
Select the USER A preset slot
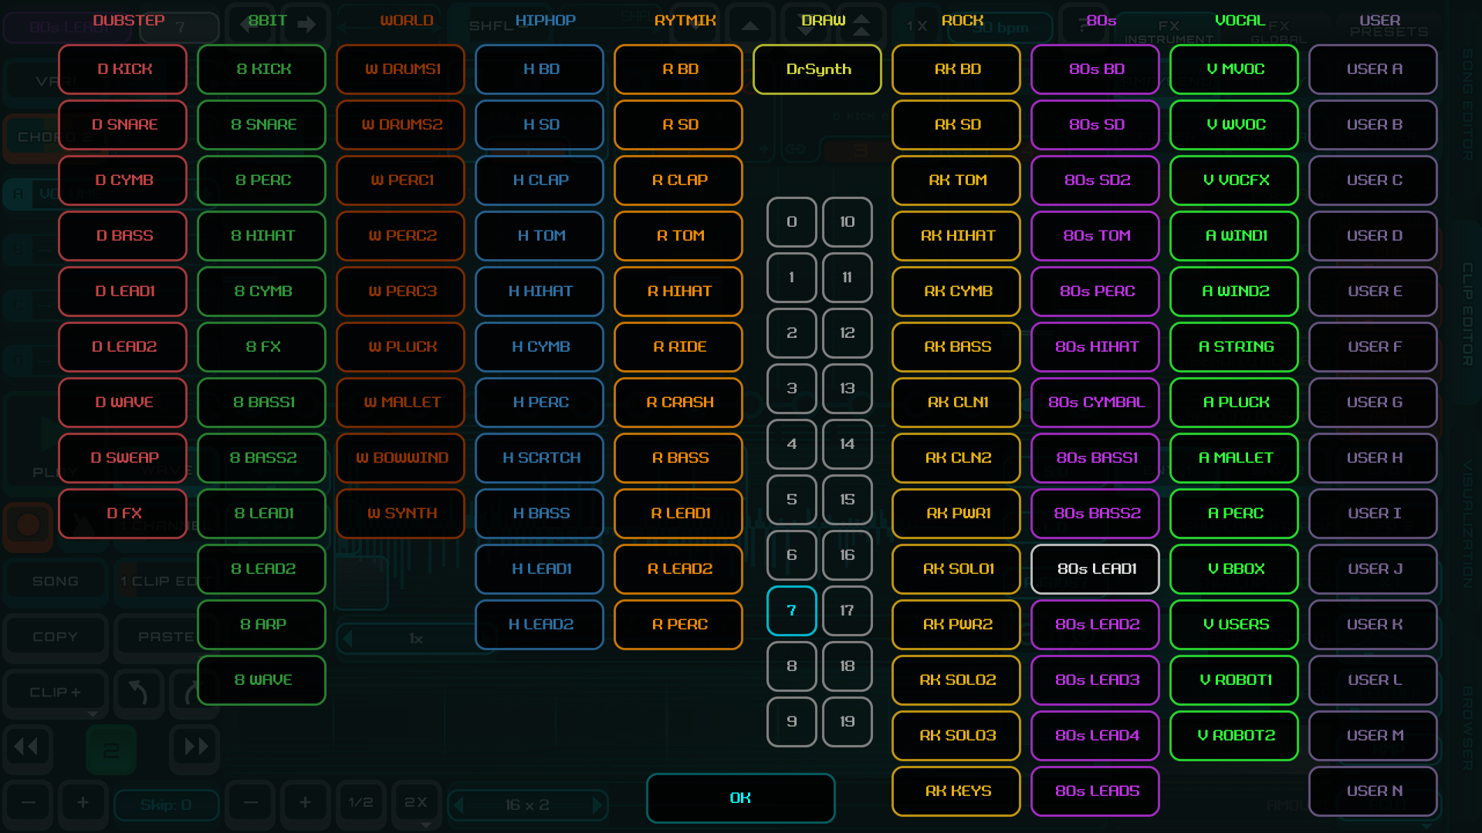tap(1373, 69)
